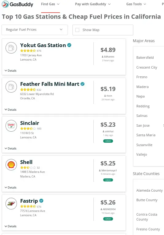Expand Details for Yokut Gas Station
The height and width of the screenshot is (235, 164).
pos(10,70)
